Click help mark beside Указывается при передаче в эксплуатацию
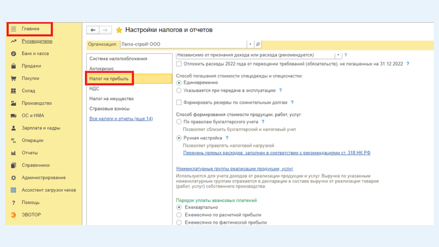 point(280,90)
